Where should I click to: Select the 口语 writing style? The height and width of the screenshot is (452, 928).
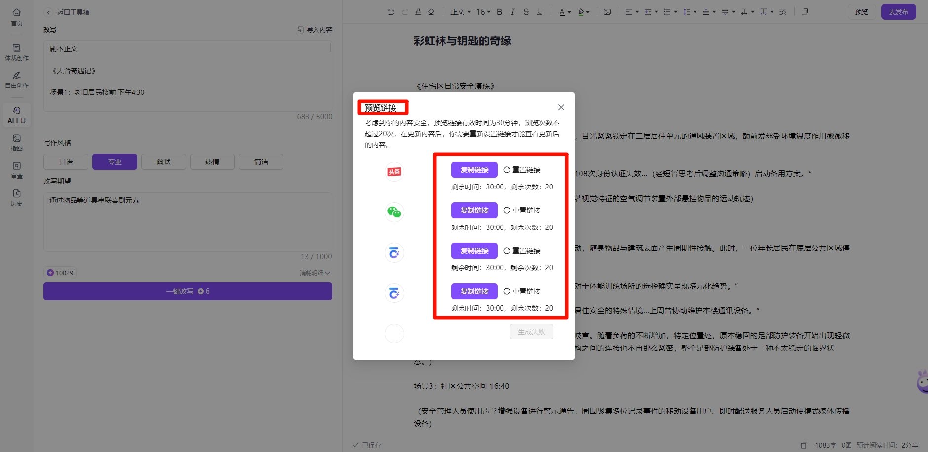pyautogui.click(x=65, y=161)
